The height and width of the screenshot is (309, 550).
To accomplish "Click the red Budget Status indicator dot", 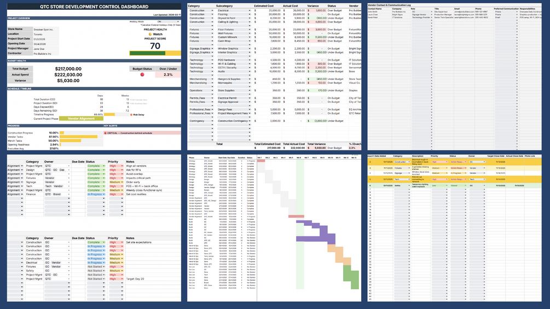I will tap(142, 74).
